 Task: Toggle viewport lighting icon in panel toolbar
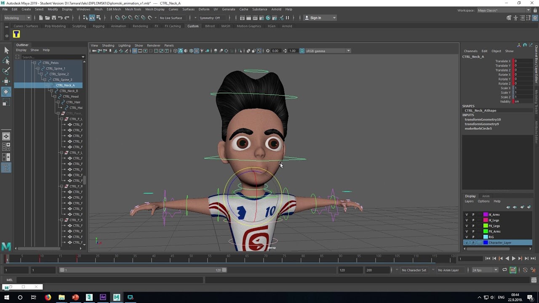pos(202,50)
